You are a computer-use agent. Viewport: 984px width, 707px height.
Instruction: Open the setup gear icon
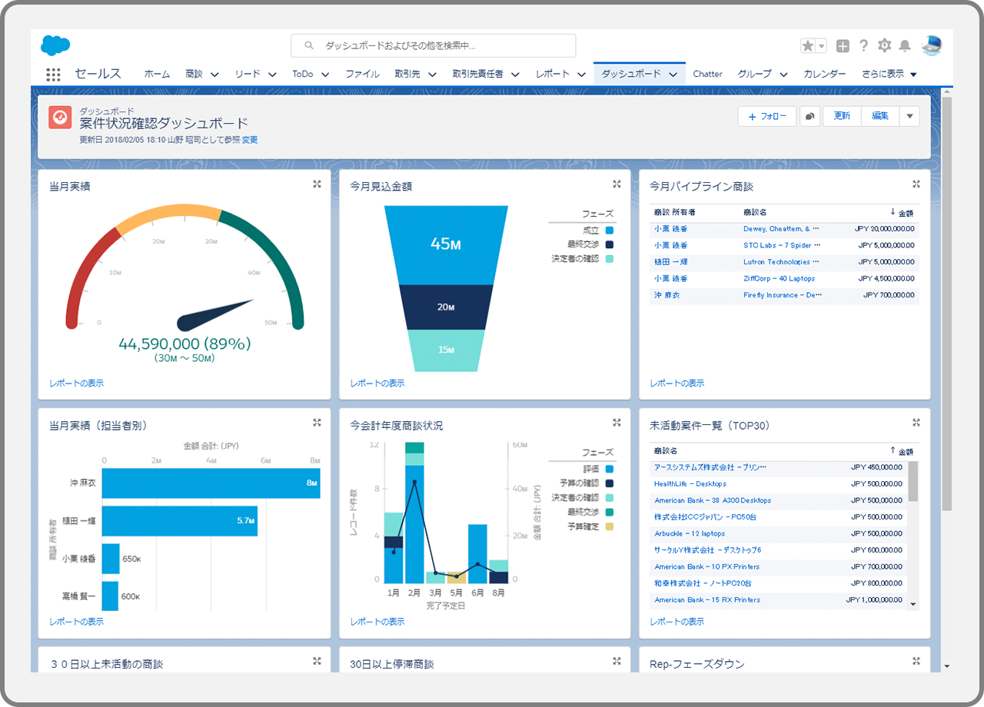885,46
